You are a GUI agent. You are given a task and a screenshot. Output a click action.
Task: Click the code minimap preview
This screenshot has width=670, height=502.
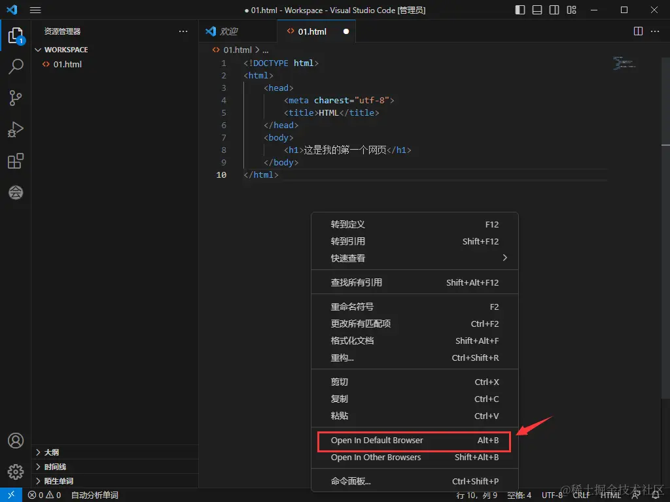(625, 63)
